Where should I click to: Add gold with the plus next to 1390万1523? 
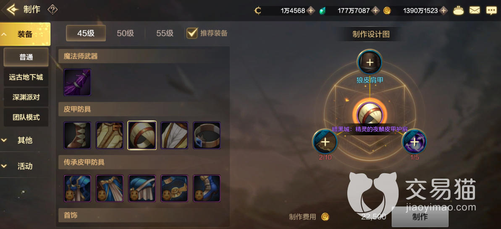pos(443,10)
